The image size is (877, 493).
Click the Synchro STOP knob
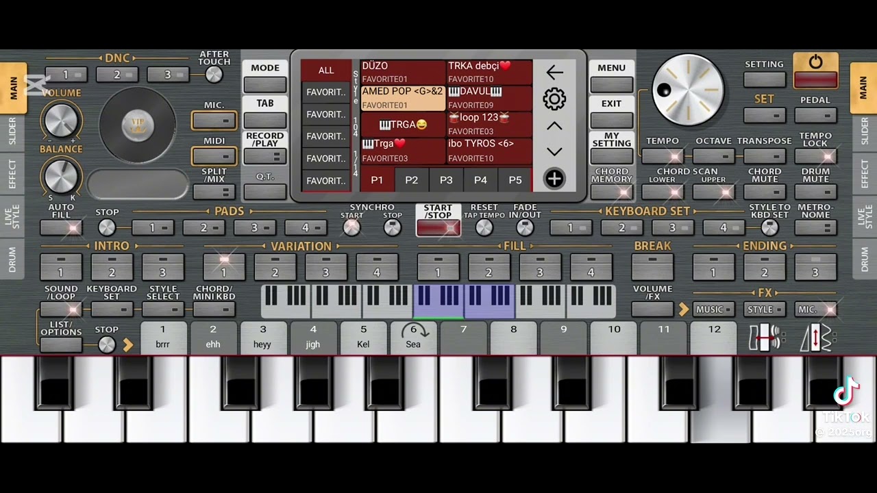(x=393, y=227)
